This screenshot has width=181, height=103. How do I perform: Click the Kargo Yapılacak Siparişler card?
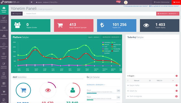74,25
